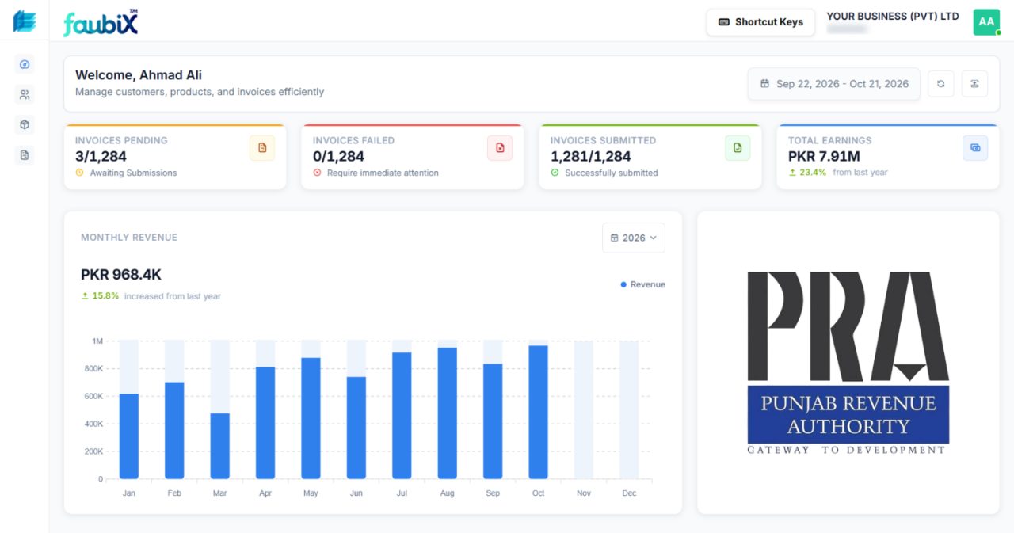Expand the 2026 year dropdown
The height and width of the screenshot is (533, 1014).
click(634, 238)
